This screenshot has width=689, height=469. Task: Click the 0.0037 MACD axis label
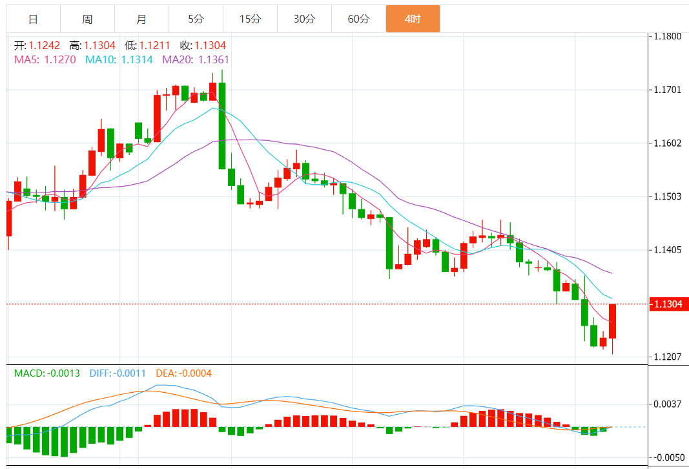[x=668, y=404]
